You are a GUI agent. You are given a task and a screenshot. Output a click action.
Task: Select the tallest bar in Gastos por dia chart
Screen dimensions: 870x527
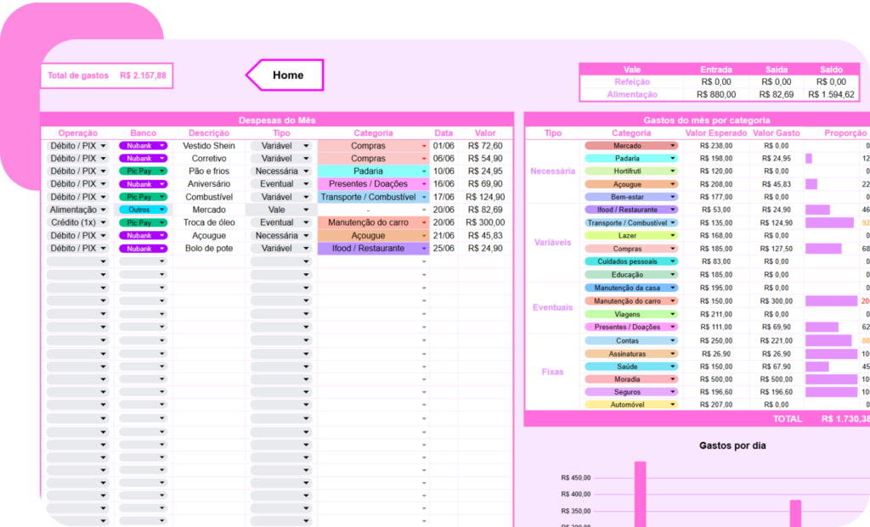coord(641,494)
